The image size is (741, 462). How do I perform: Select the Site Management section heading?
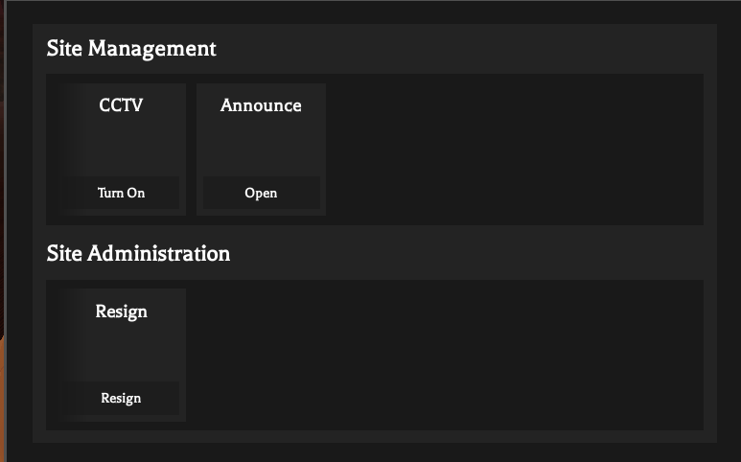tap(131, 48)
